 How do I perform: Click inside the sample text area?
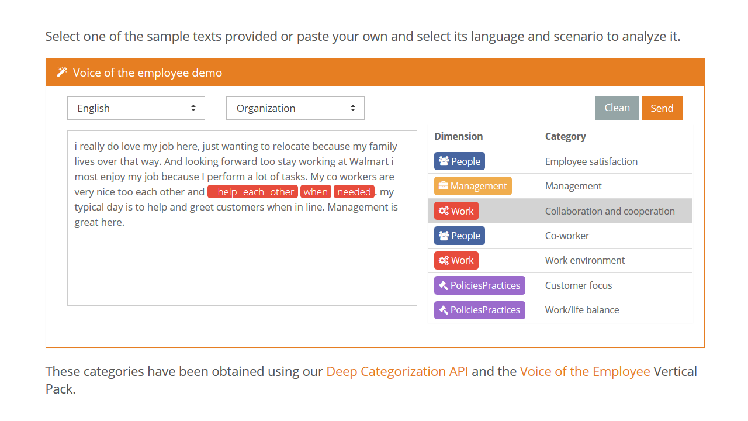click(x=242, y=263)
